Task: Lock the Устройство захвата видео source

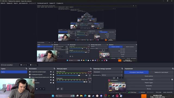Action: tap(53, 72)
